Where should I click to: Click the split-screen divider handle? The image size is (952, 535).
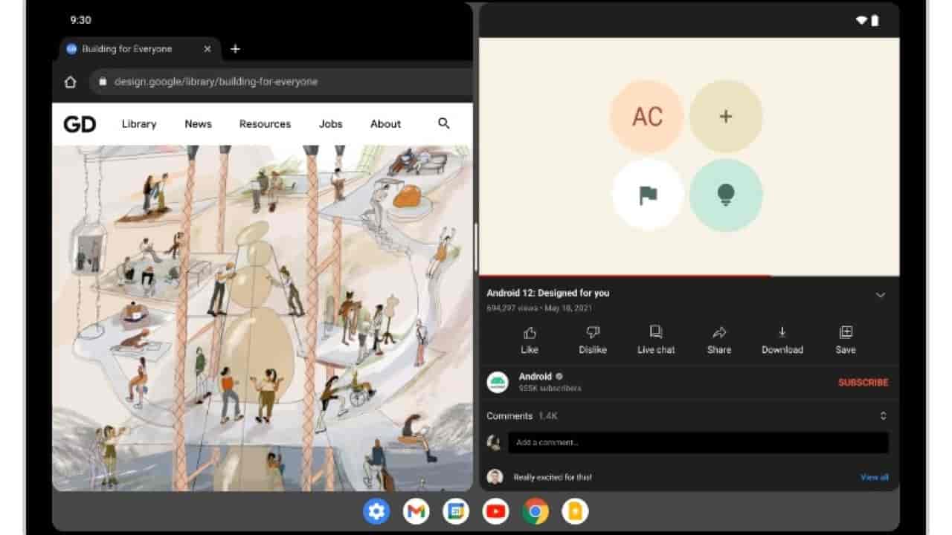click(475, 246)
